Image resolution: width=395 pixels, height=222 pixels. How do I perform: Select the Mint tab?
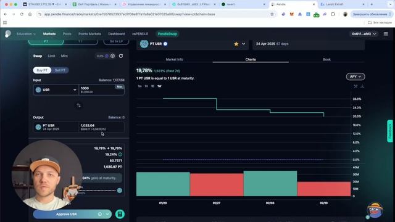point(64,56)
